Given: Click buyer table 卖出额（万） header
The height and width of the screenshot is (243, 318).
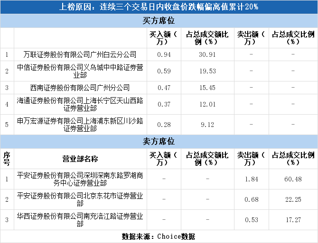Looking at the screenshot, I should coord(251,38).
